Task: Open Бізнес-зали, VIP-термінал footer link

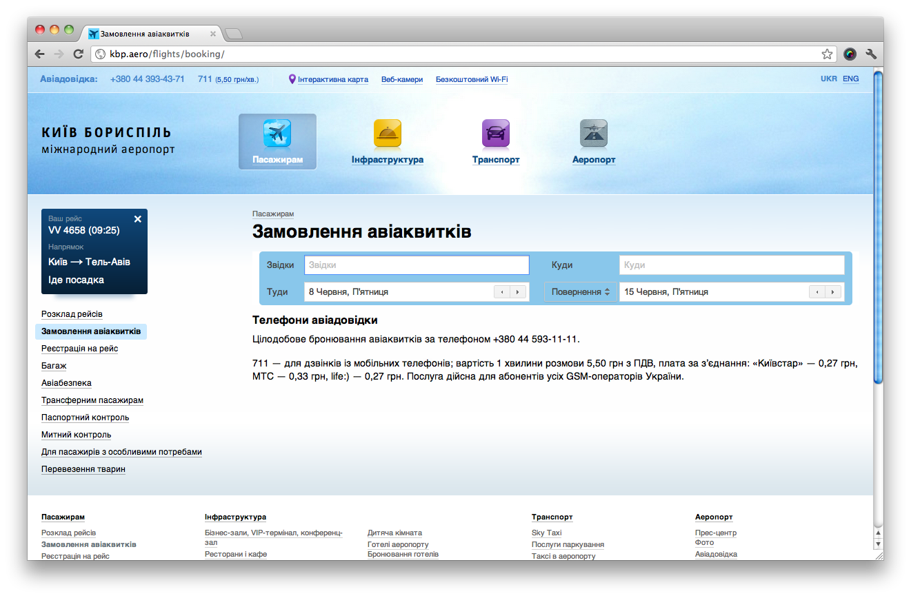Action: [x=273, y=537]
